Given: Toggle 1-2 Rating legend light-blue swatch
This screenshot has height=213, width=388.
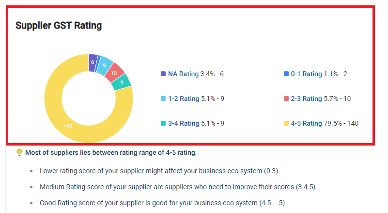Looking at the screenshot, I should coord(163,98).
